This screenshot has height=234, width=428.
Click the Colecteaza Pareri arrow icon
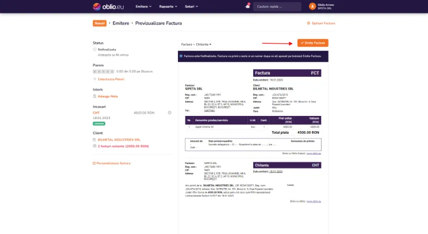94,79
